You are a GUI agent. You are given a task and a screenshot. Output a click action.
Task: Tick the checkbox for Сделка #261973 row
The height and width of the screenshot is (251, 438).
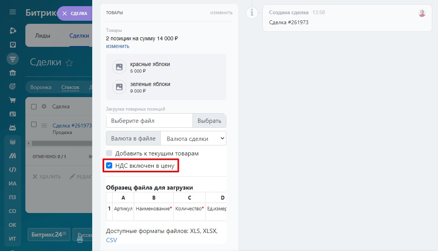pos(34,125)
